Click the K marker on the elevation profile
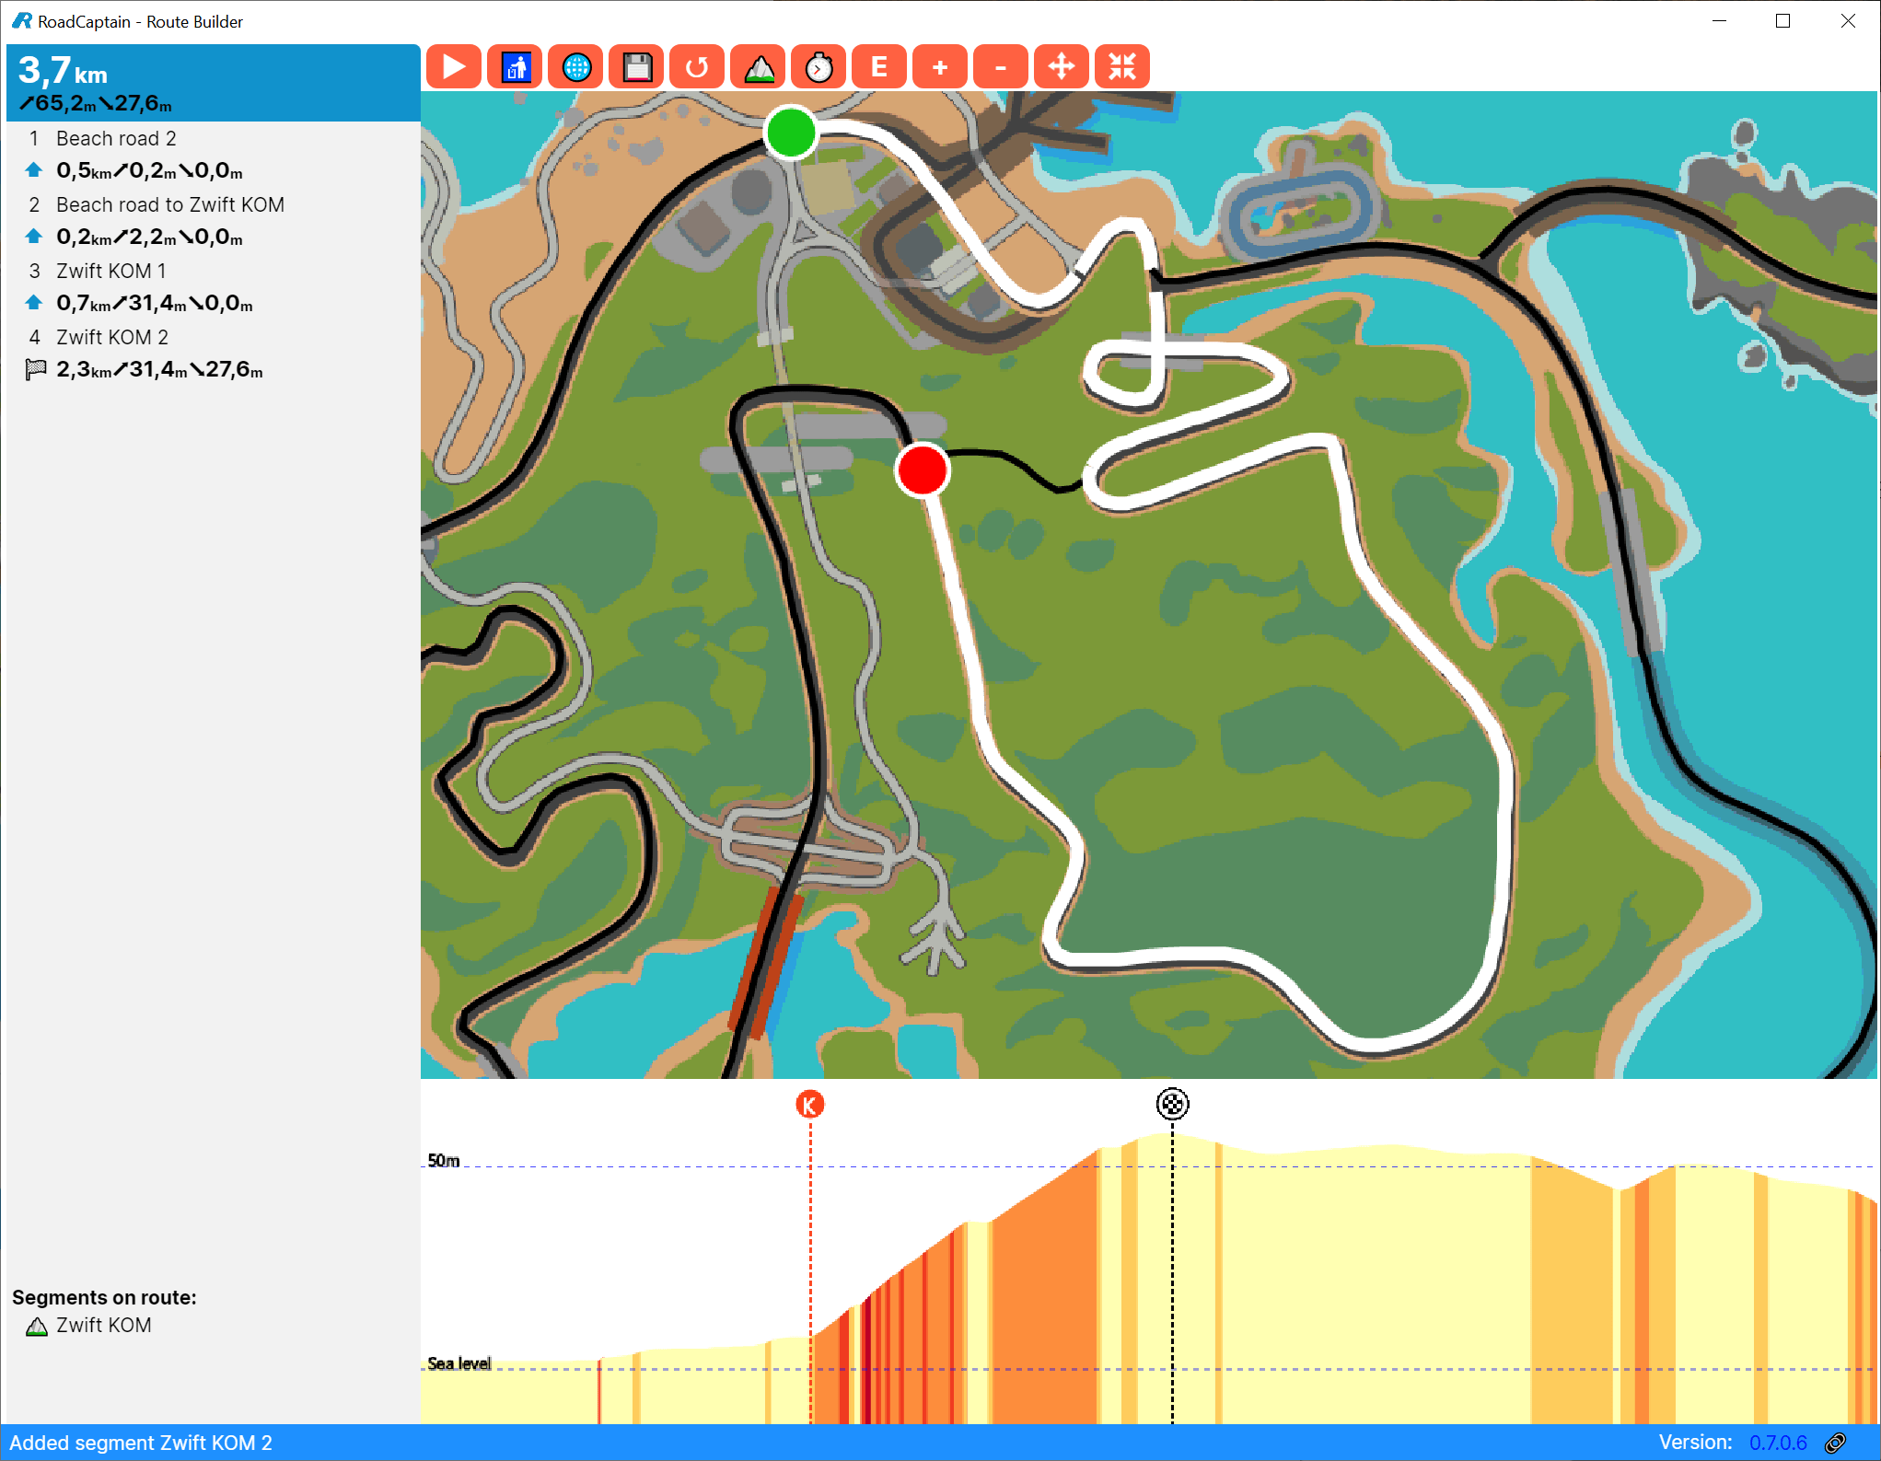This screenshot has width=1881, height=1461. coord(808,1106)
